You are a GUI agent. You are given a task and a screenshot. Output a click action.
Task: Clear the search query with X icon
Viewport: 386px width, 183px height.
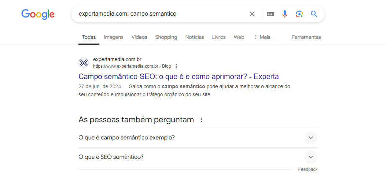252,14
